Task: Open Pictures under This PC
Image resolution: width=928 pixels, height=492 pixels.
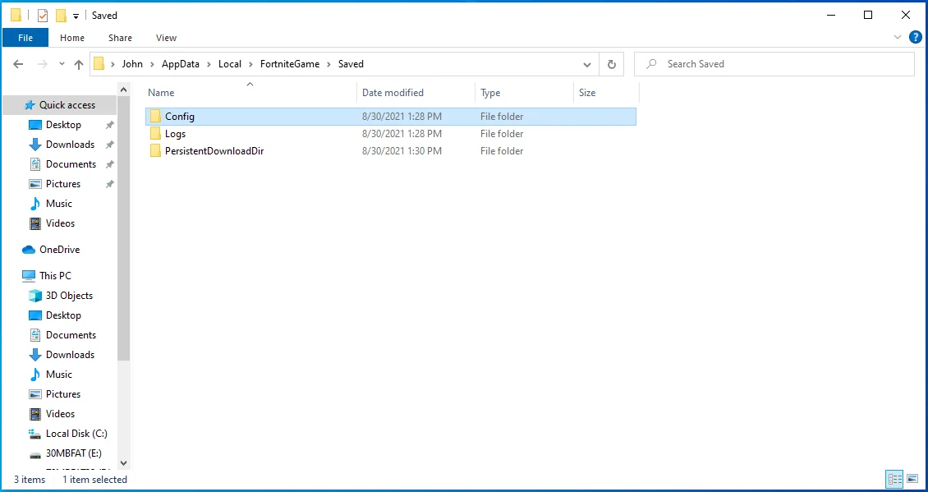Action: pyautogui.click(x=62, y=394)
